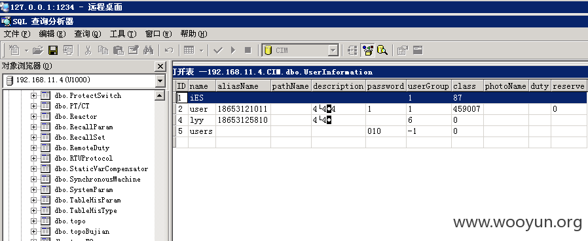Open the 编辑(E) menu
588x241 pixels.
[52, 34]
